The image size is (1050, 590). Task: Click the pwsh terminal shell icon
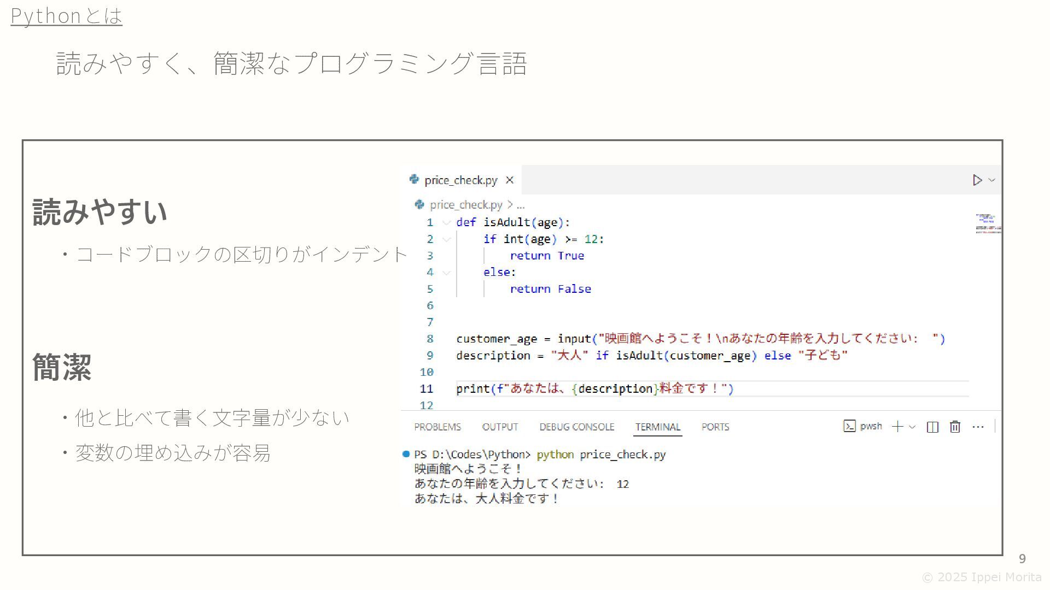(849, 427)
